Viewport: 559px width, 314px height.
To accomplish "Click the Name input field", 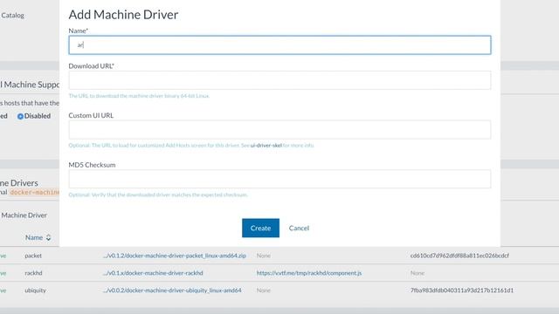I will pyautogui.click(x=279, y=44).
